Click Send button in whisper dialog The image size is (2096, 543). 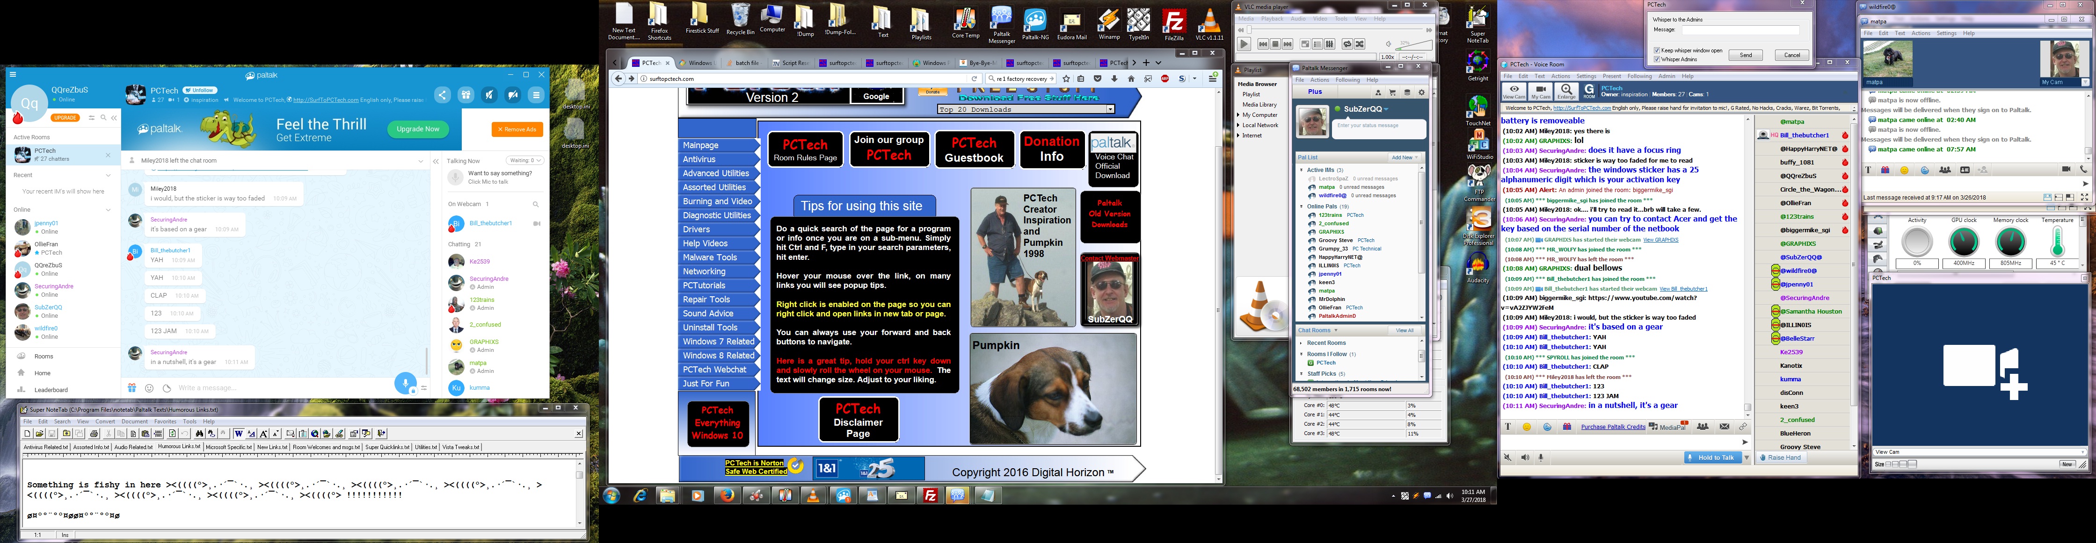1745,55
